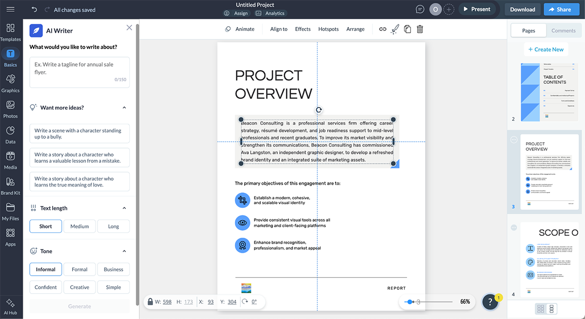
Task: Open the Photos panel
Action: [10, 108]
